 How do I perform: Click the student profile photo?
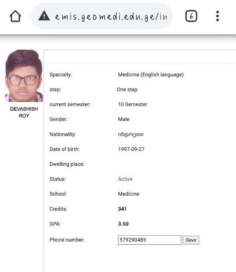coord(24,76)
